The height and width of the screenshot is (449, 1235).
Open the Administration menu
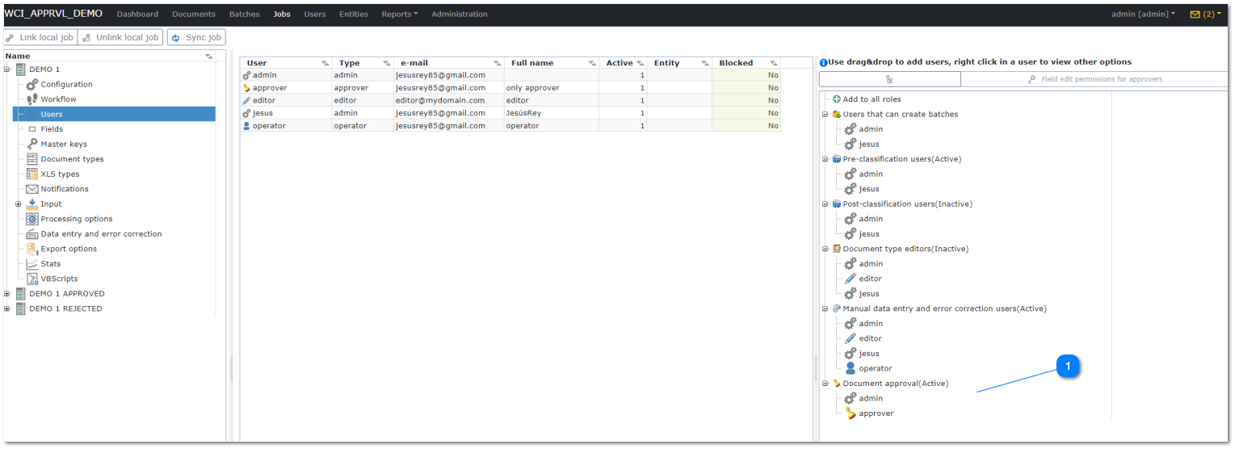460,15
